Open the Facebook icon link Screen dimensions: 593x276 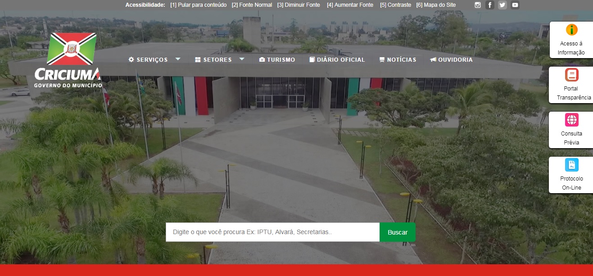point(490,5)
